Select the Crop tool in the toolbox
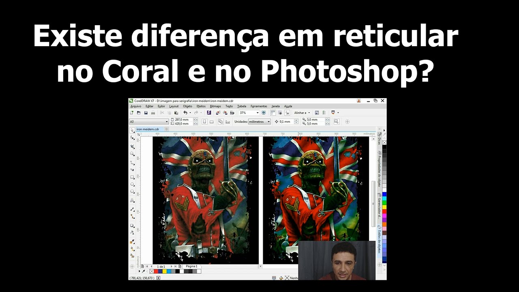Image resolution: width=519 pixels, height=292 pixels. coord(132,146)
